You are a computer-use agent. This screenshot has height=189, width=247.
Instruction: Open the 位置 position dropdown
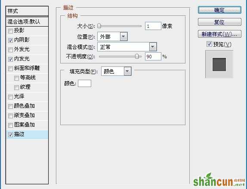click(x=112, y=37)
